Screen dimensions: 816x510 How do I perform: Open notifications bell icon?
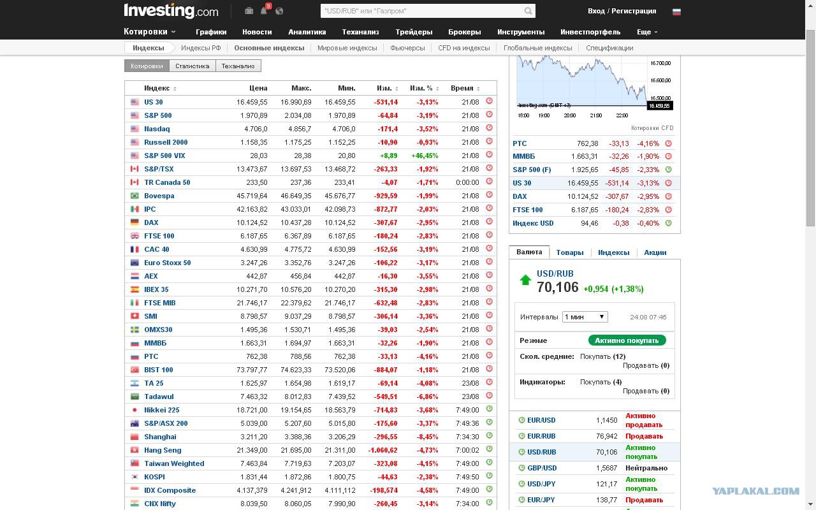(263, 10)
